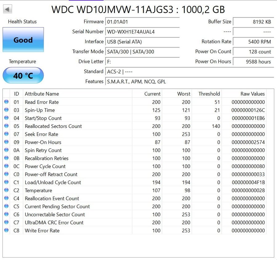Click the Firmware field 01.01A01
Viewport: 277px width, 260px height.
click(x=143, y=22)
